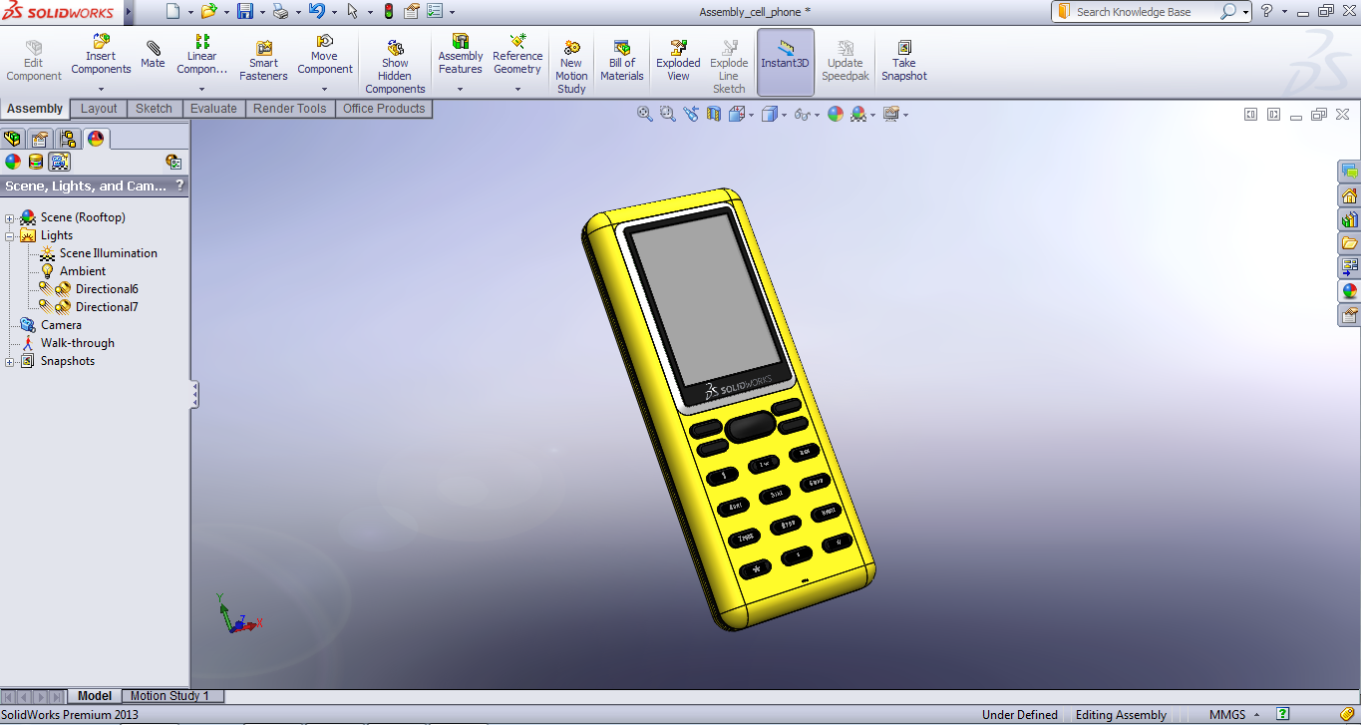The width and height of the screenshot is (1361, 725).
Task: Start a New Motion Study
Action: (570, 62)
